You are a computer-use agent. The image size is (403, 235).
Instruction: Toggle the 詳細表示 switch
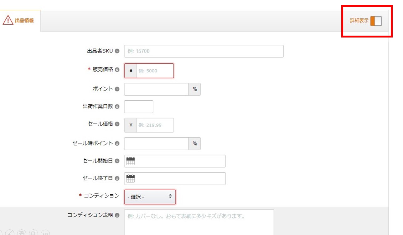click(376, 21)
